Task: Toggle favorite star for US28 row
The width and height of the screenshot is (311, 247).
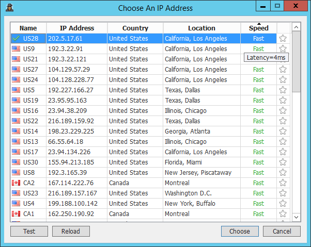Action: [283, 38]
